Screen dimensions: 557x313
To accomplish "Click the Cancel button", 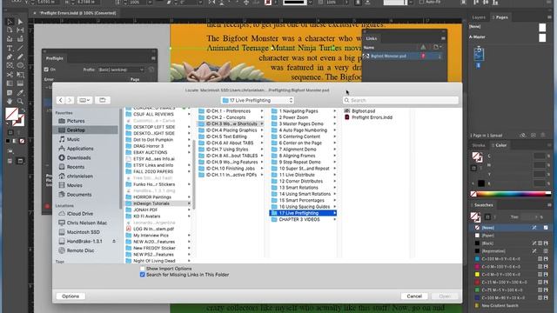I will click(414, 296).
